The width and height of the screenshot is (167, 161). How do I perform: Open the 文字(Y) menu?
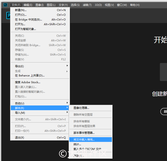(x=63, y=5)
